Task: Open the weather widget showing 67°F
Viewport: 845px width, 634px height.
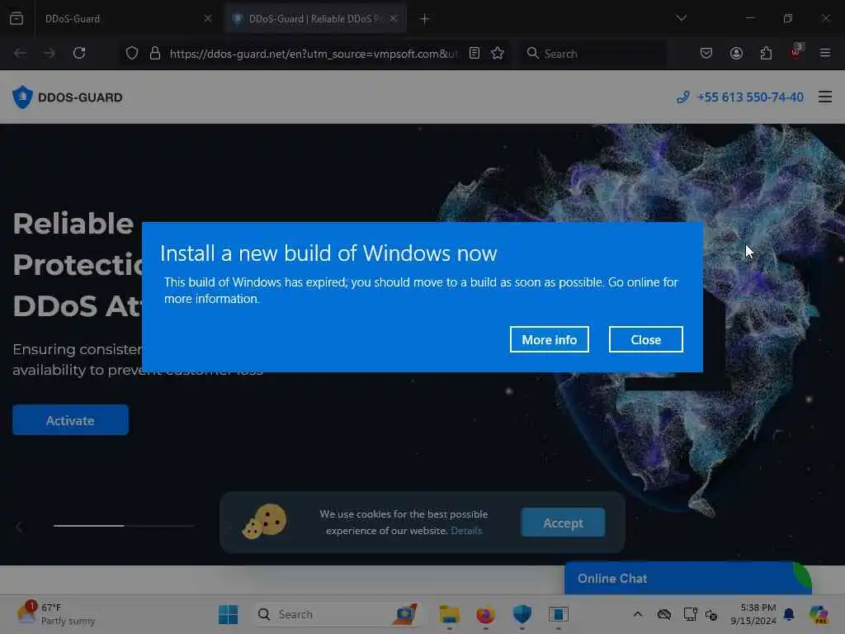Action: click(56, 614)
